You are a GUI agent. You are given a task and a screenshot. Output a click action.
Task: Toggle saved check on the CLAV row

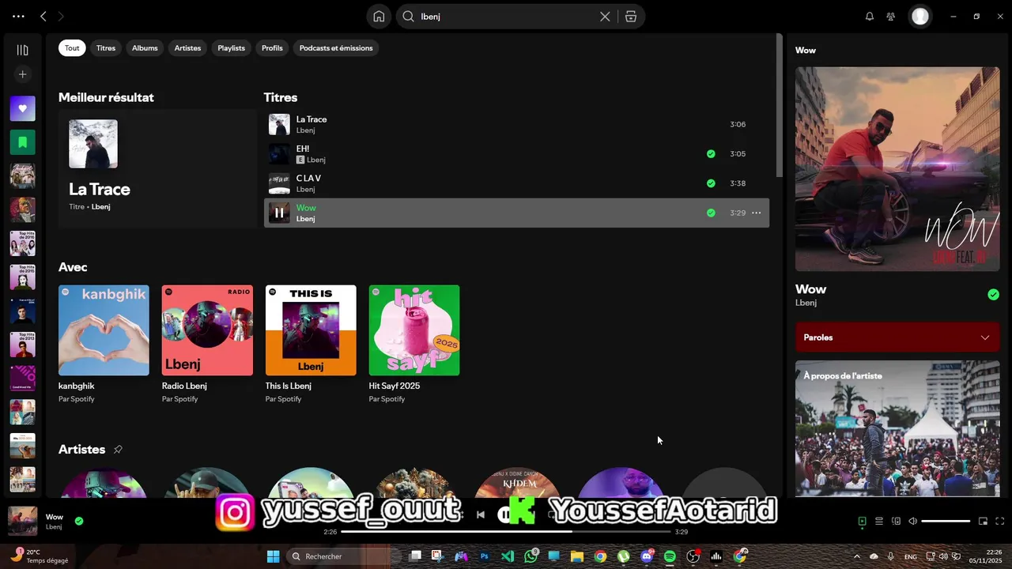pyautogui.click(x=711, y=183)
